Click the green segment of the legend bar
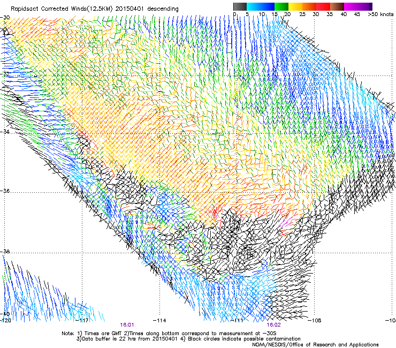 [281, 6]
